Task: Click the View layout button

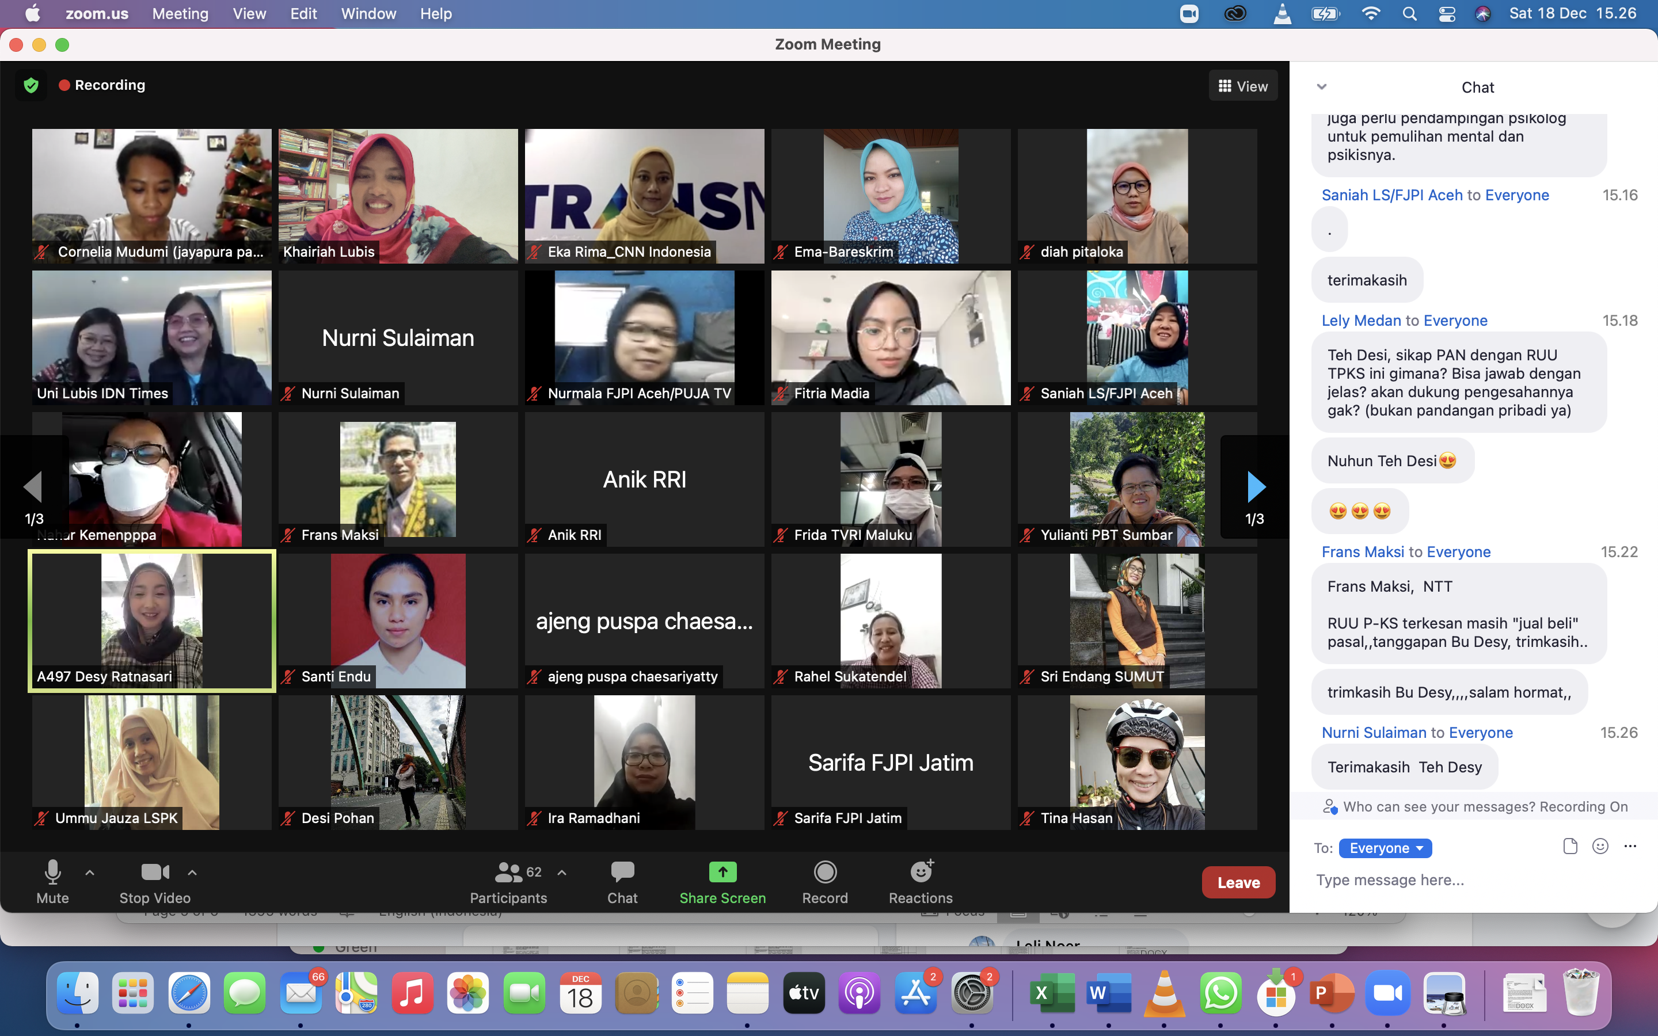Action: (1243, 86)
